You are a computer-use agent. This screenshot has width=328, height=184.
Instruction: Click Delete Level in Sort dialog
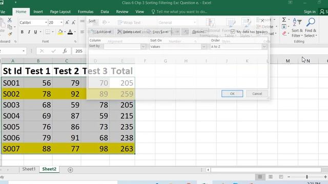click(129, 32)
